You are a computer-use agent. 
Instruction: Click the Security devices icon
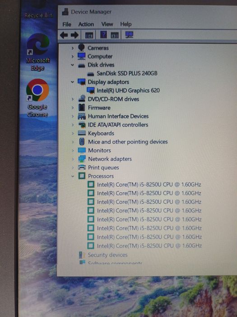coord(81,255)
